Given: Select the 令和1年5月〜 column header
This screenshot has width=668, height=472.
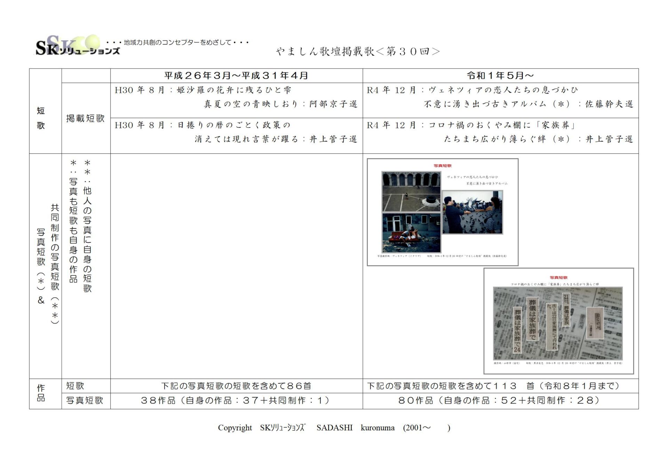Looking at the screenshot, I should click(500, 75).
